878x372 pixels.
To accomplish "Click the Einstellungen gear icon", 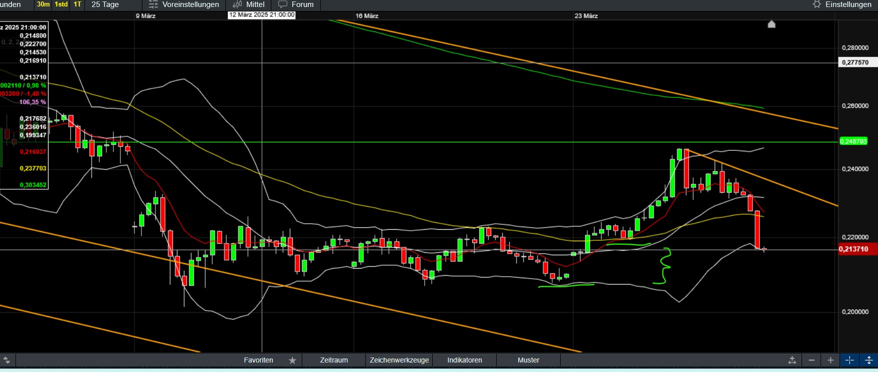I will (x=817, y=4).
